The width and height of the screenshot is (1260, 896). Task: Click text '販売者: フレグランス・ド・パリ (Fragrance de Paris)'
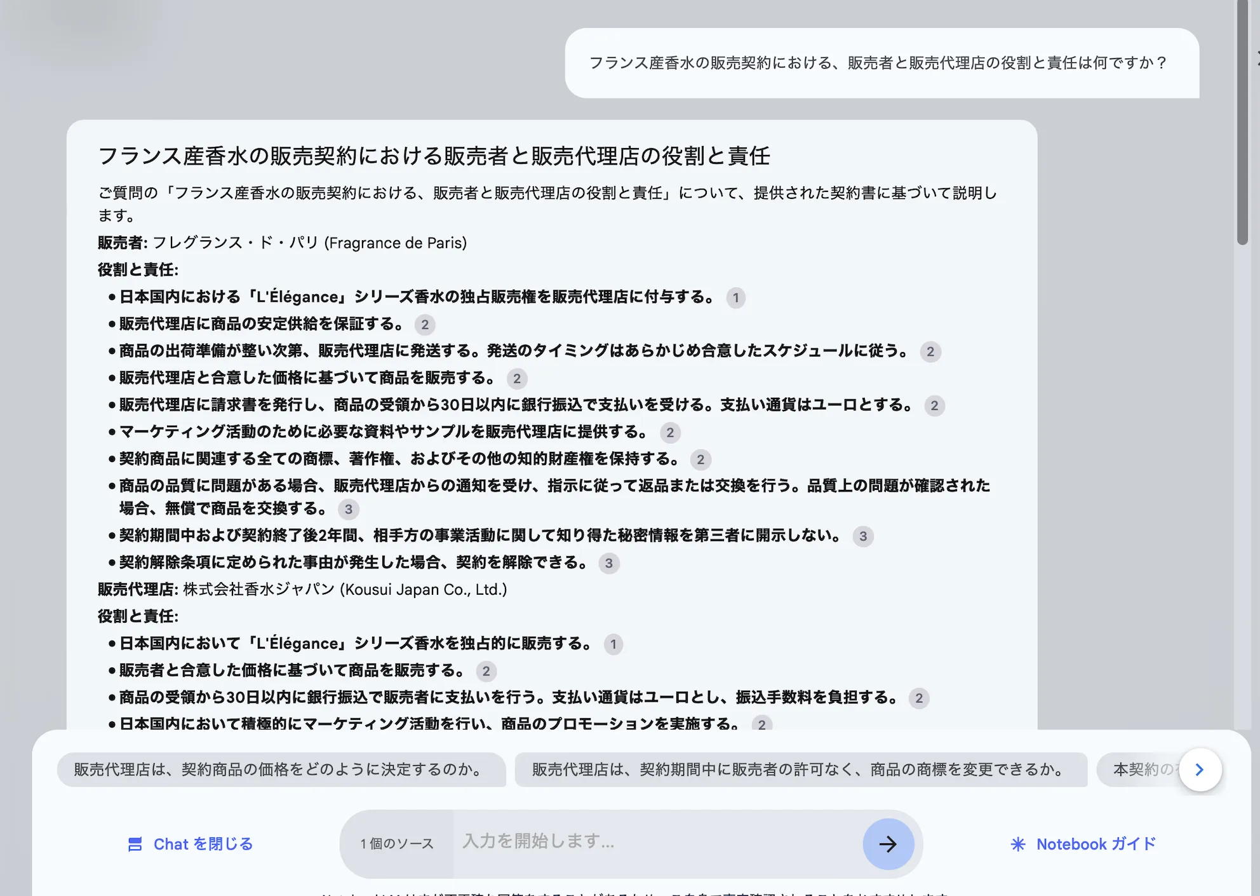(283, 243)
